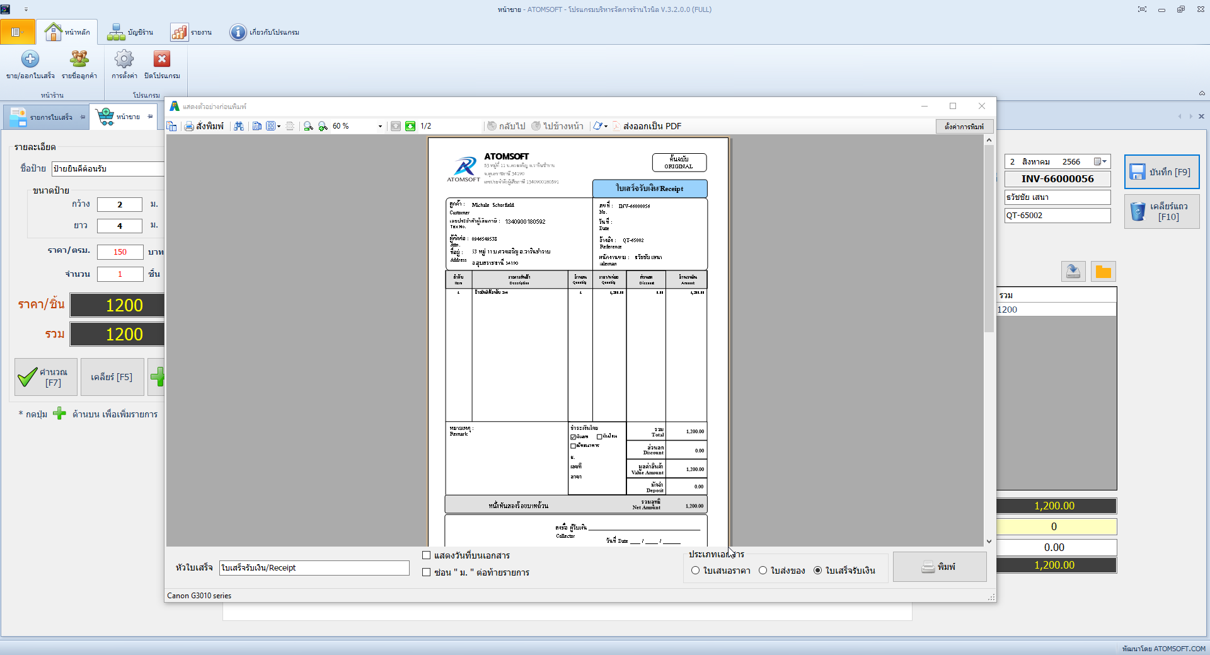Click the binoculars find icon in preview

(x=239, y=126)
